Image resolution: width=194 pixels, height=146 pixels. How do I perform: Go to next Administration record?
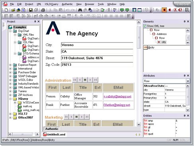click(x=90, y=80)
